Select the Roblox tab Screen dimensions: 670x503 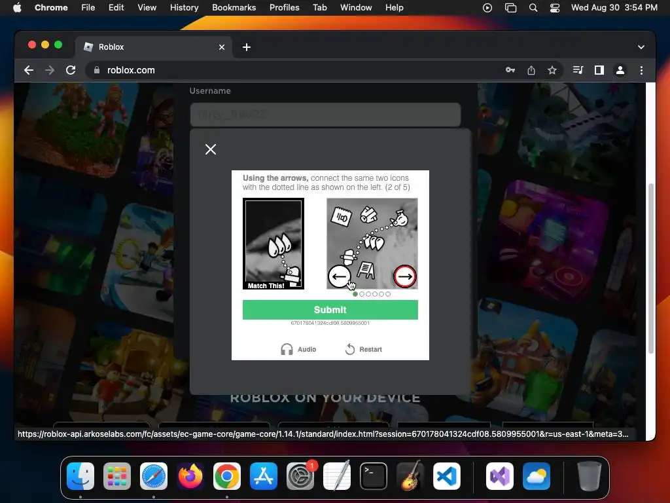pos(154,47)
